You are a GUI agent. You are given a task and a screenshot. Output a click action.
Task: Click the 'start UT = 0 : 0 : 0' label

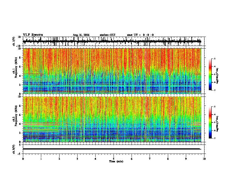pyautogui.click(x=140, y=35)
